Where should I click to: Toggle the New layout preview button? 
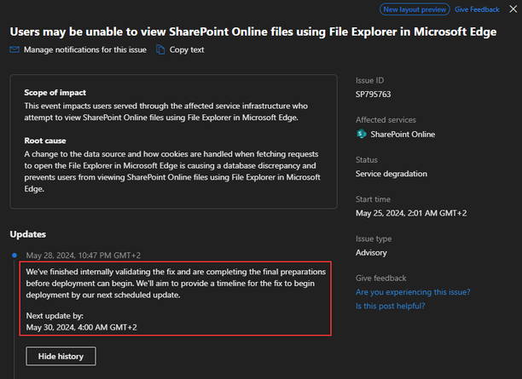point(415,9)
